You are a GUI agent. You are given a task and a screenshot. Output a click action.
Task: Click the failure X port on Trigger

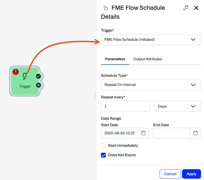click(x=38, y=85)
